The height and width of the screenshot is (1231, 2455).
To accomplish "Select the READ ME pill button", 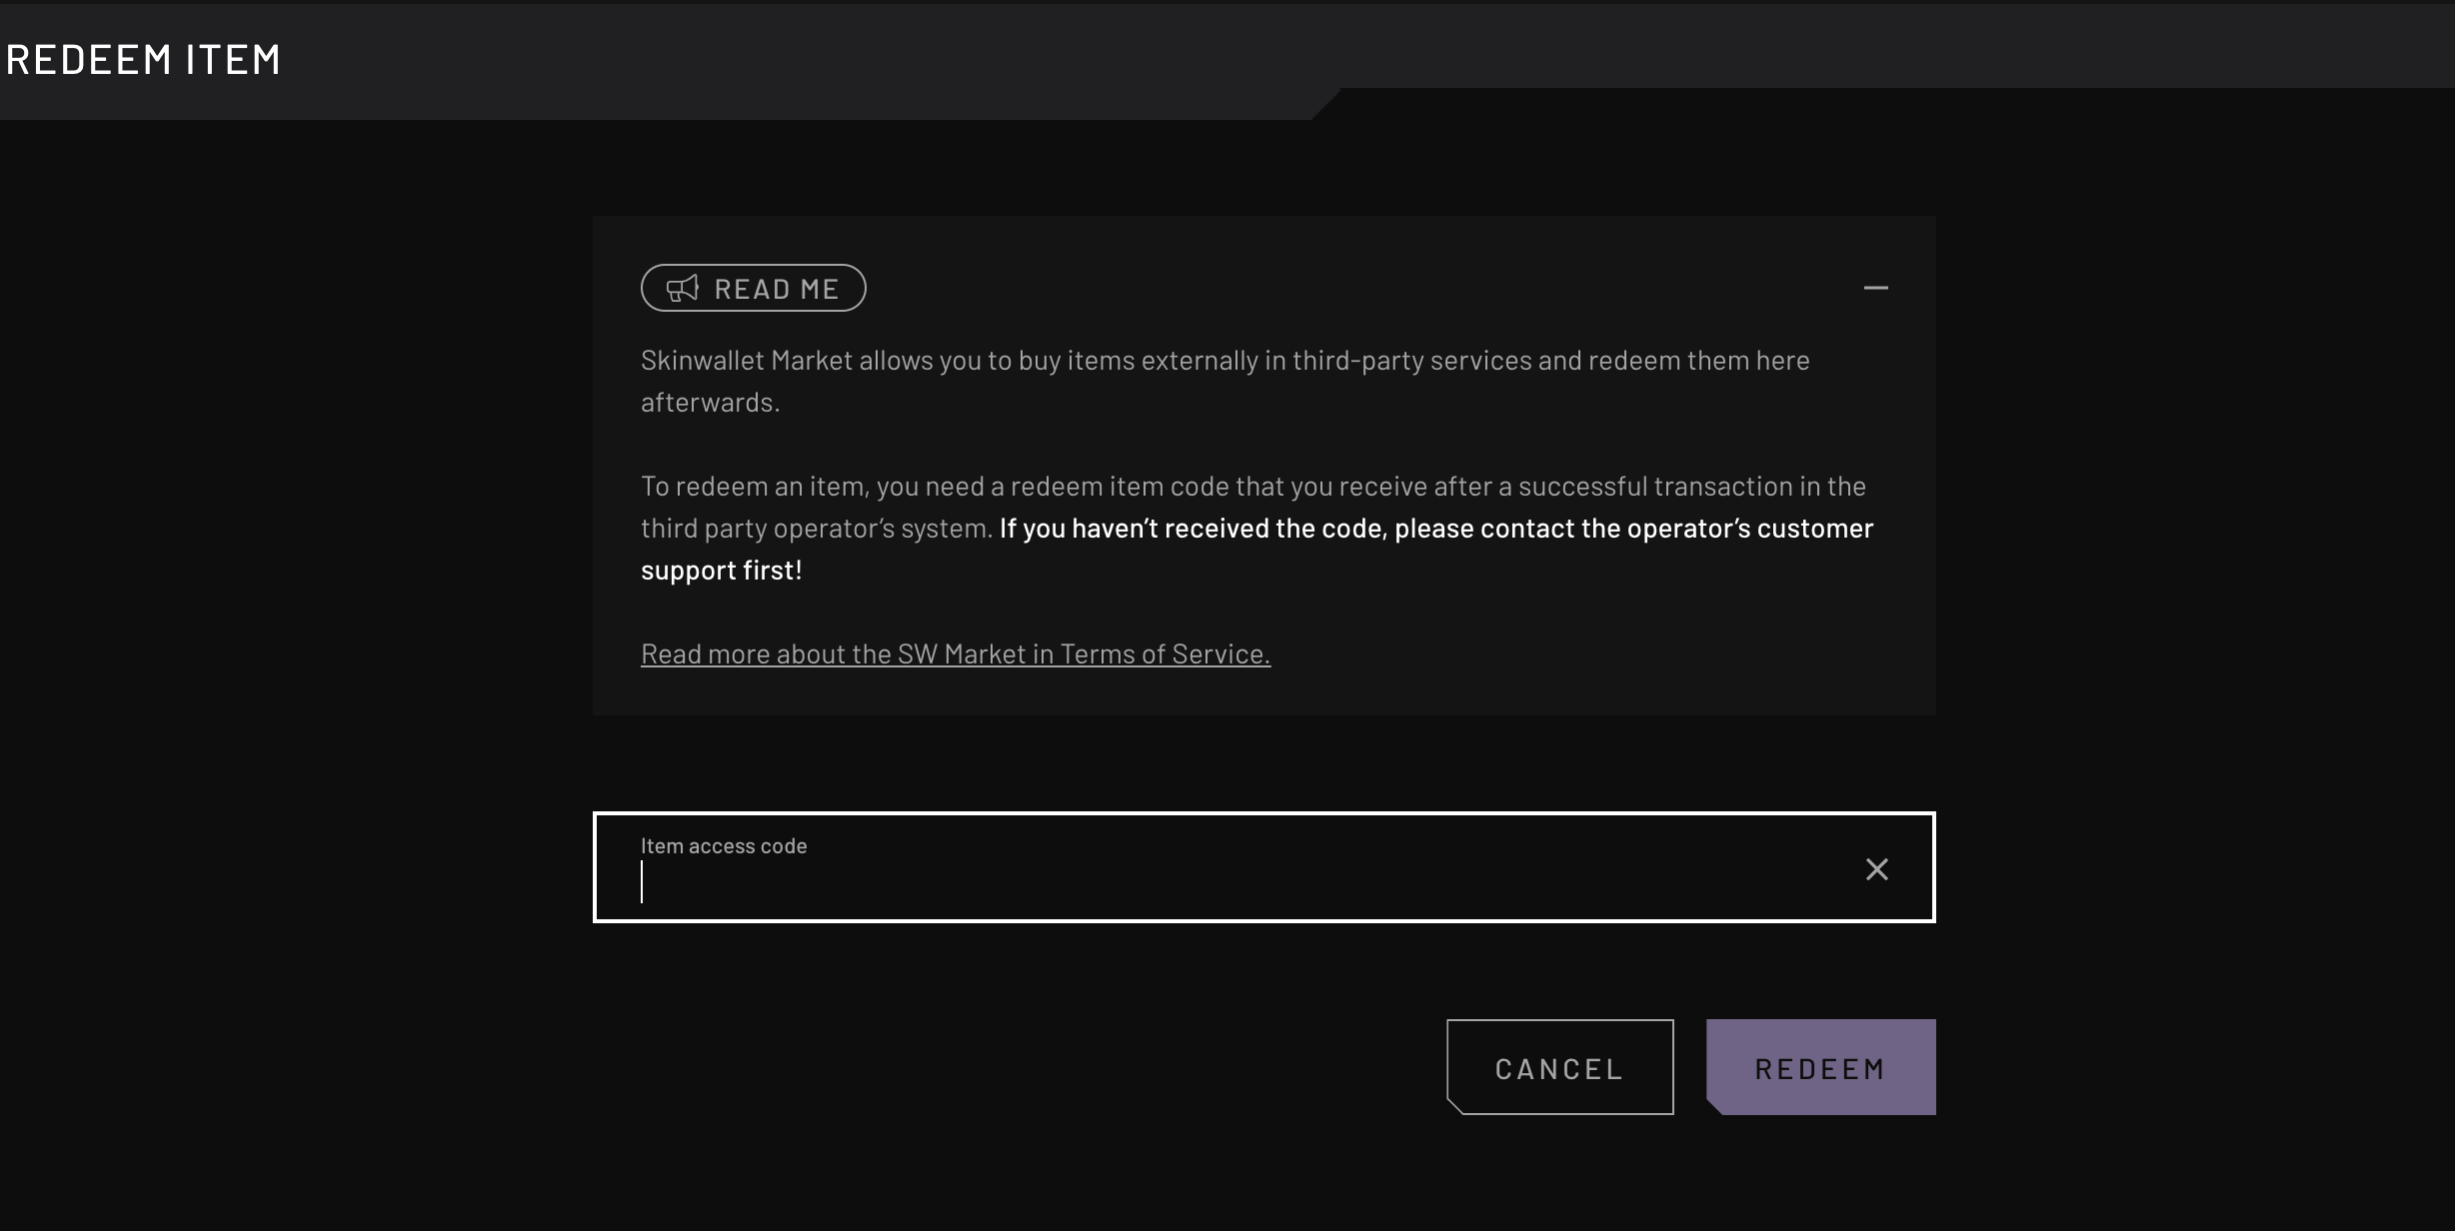I will (x=753, y=288).
